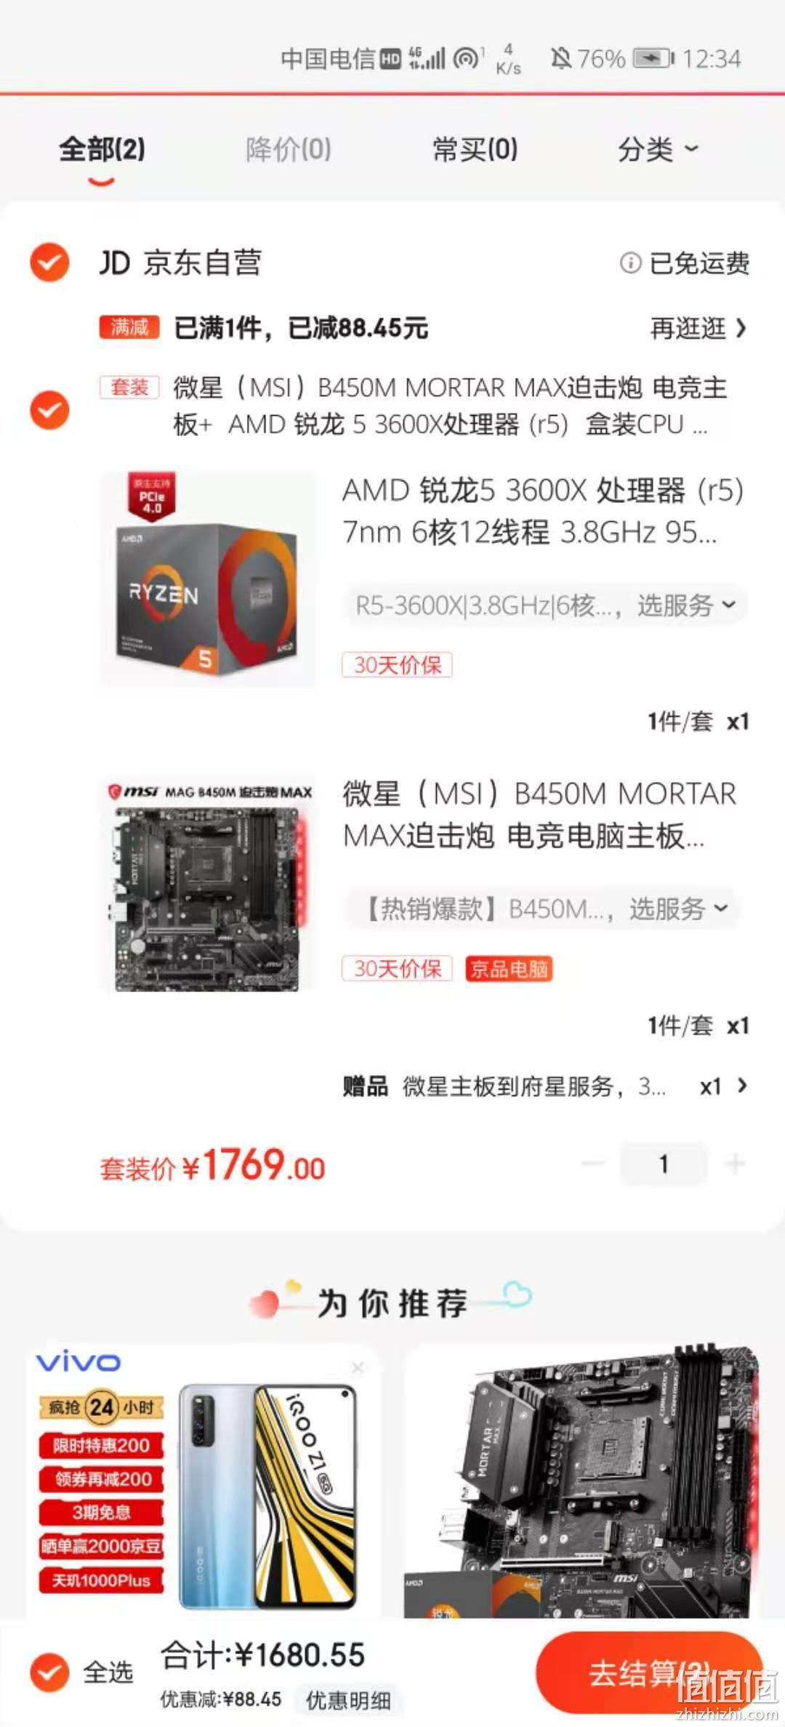Viewport: 785px width, 1727px height.
Task: Tap the 30天价保 tag under Ryzen CPU
Action: tap(397, 664)
